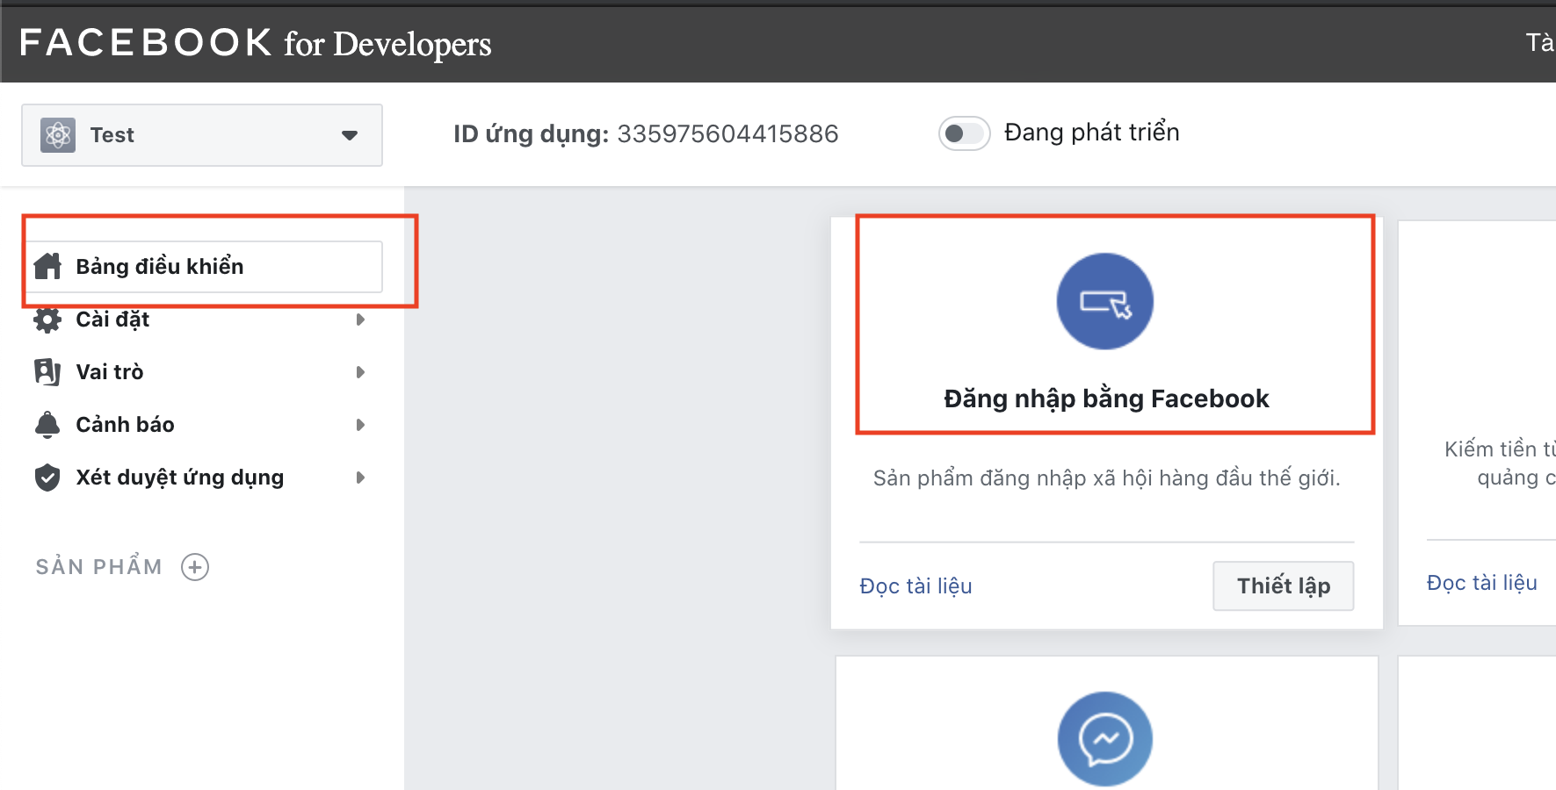
Task: Click the Facebook Login description text
Action: click(x=1107, y=478)
